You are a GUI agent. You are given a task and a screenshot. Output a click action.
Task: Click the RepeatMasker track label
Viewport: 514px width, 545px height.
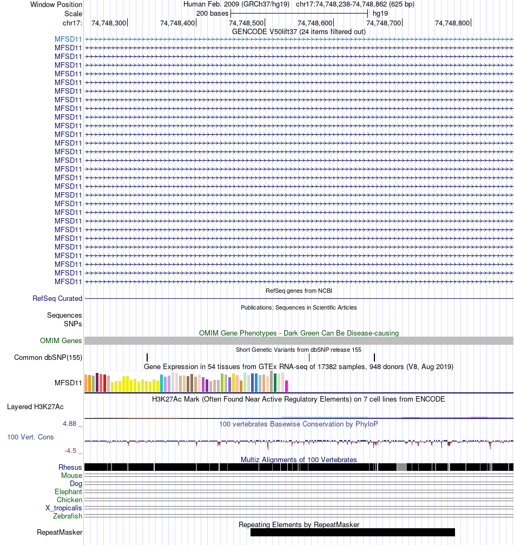[60, 533]
